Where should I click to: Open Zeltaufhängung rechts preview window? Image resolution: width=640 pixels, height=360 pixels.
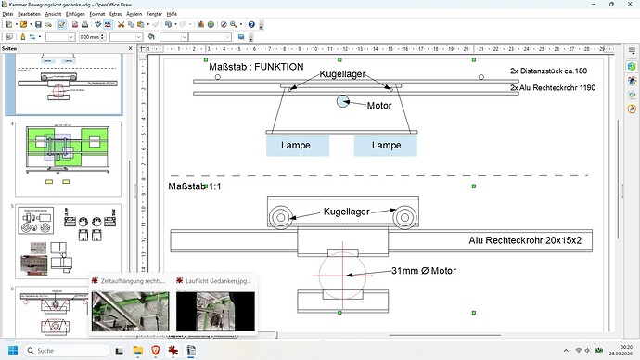(x=130, y=311)
